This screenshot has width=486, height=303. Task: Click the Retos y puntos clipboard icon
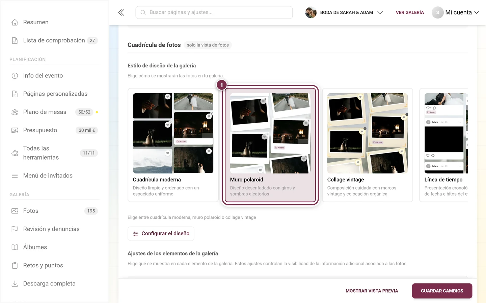pos(15,266)
